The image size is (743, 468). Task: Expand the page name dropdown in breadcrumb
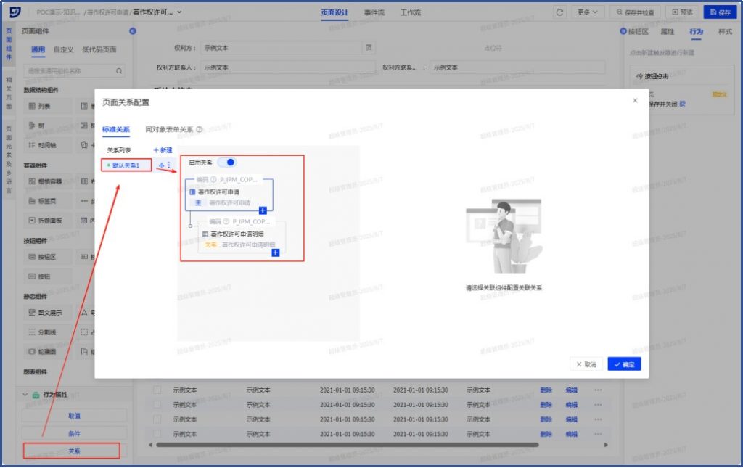click(179, 12)
